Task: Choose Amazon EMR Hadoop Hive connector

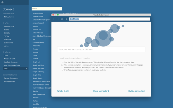Action: [x=41, y=20]
